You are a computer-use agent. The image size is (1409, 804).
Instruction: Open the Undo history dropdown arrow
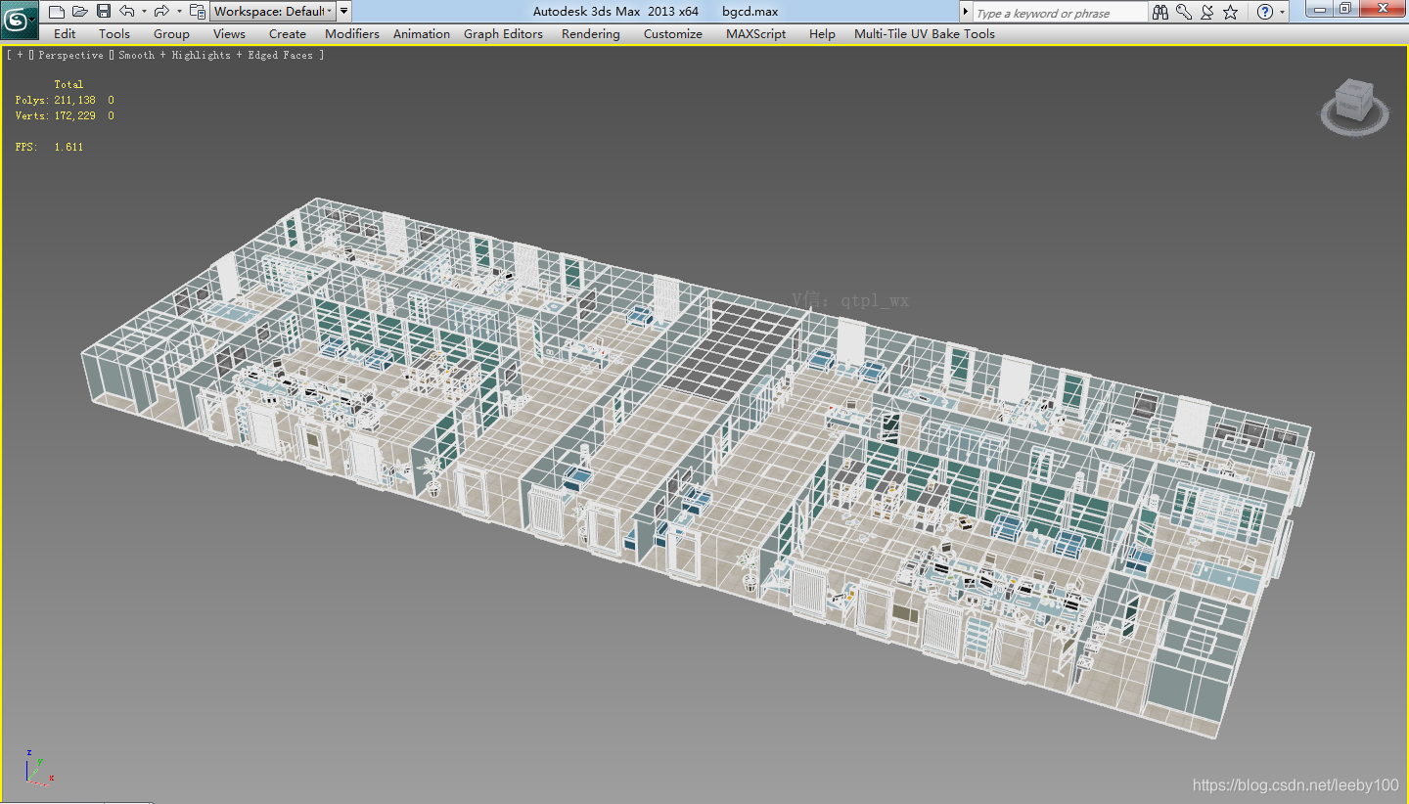(144, 12)
